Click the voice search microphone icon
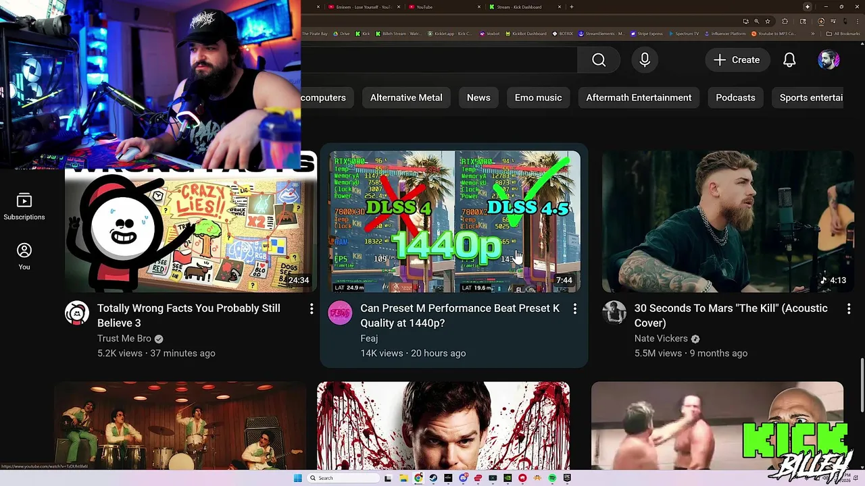The width and height of the screenshot is (865, 486). coord(645,60)
